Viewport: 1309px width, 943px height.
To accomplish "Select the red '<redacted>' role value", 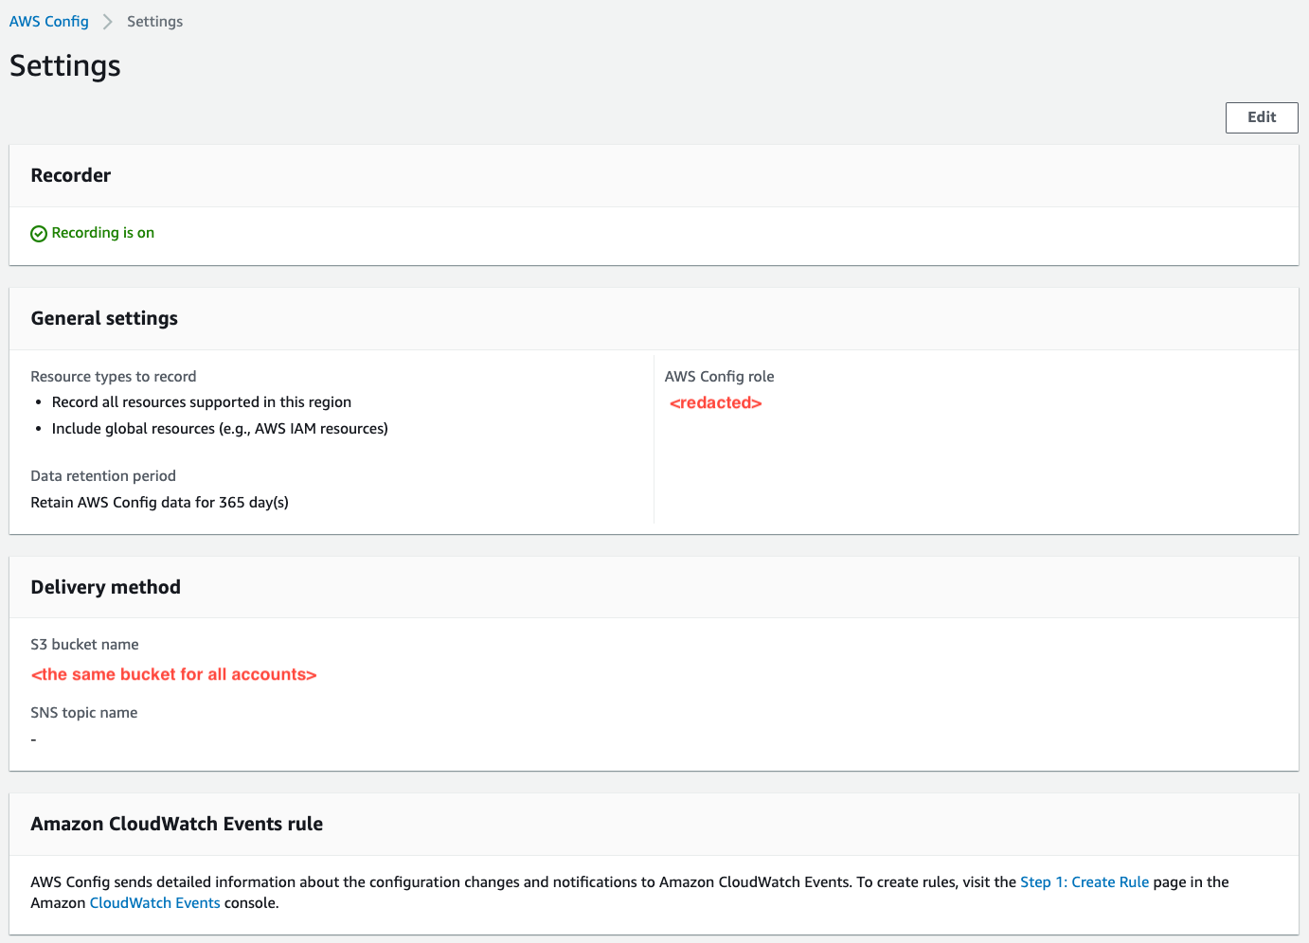I will point(716,403).
